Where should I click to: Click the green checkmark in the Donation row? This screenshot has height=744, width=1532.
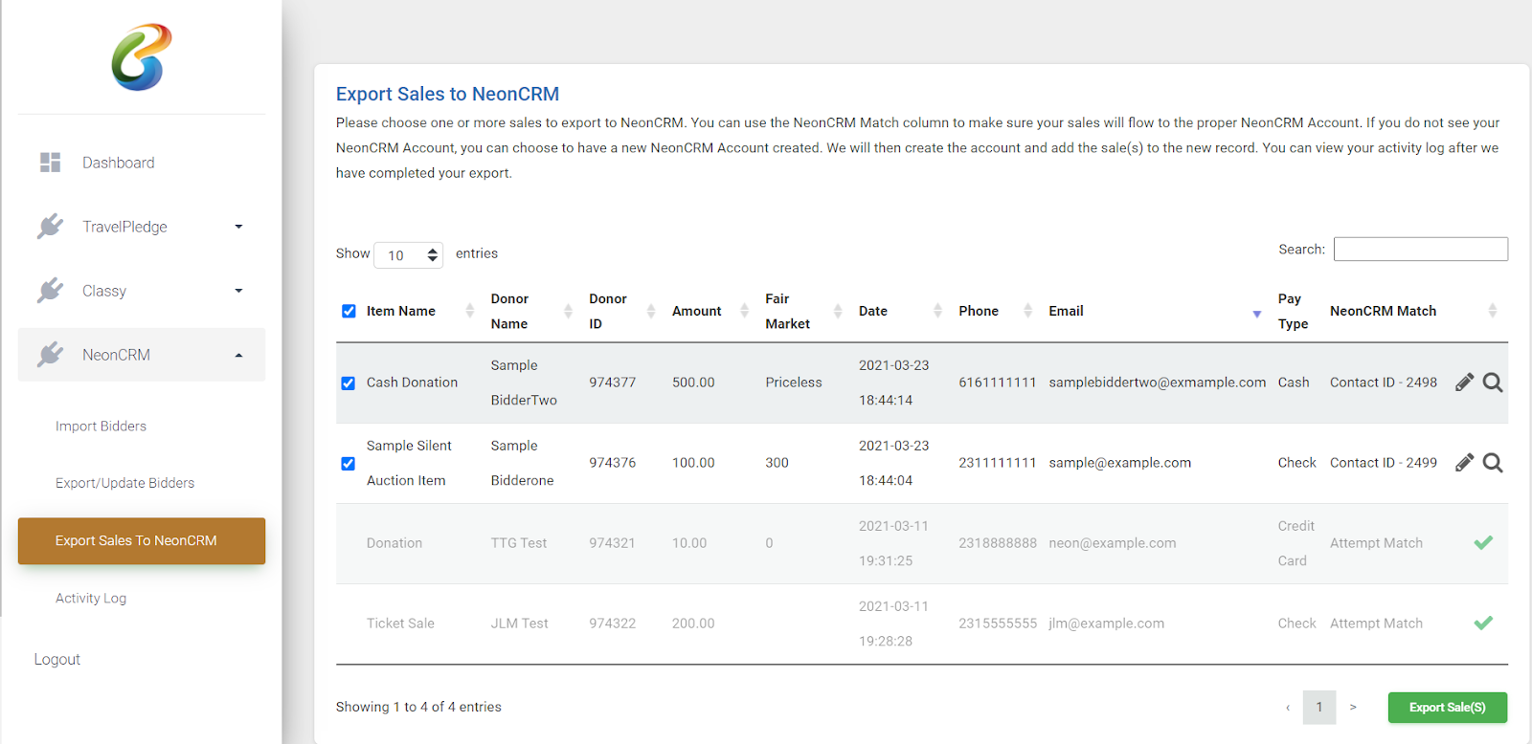(1483, 543)
